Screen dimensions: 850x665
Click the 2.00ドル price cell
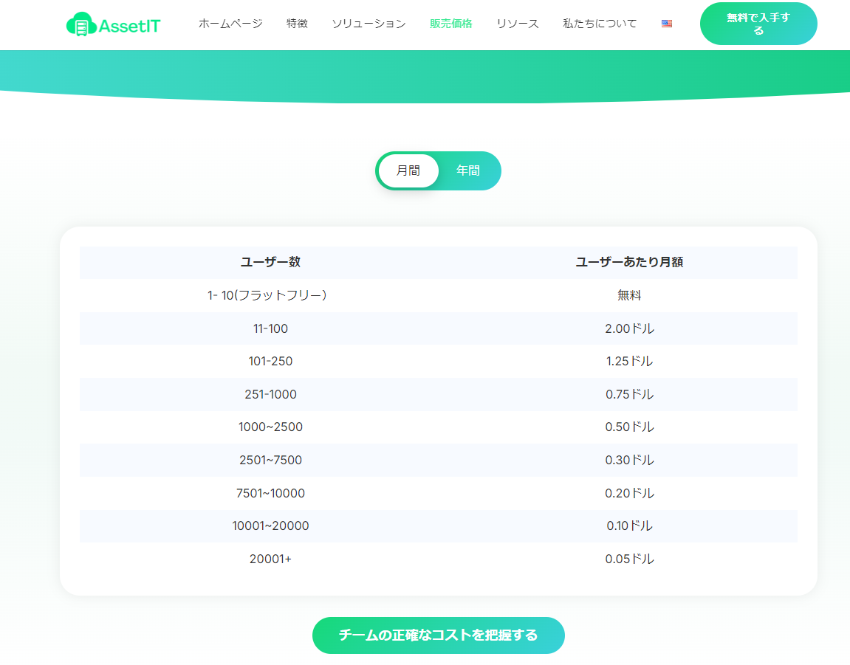[x=629, y=328]
